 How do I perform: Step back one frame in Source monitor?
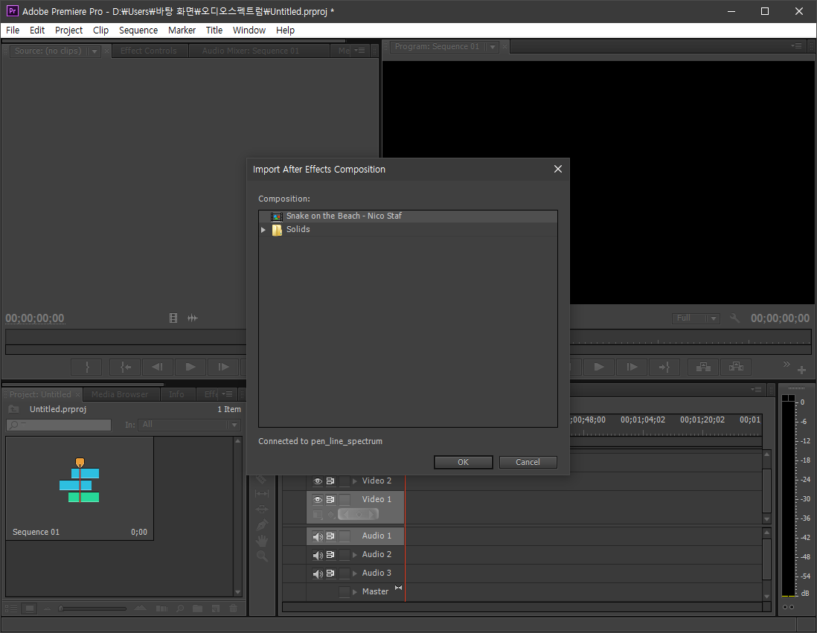click(x=157, y=367)
